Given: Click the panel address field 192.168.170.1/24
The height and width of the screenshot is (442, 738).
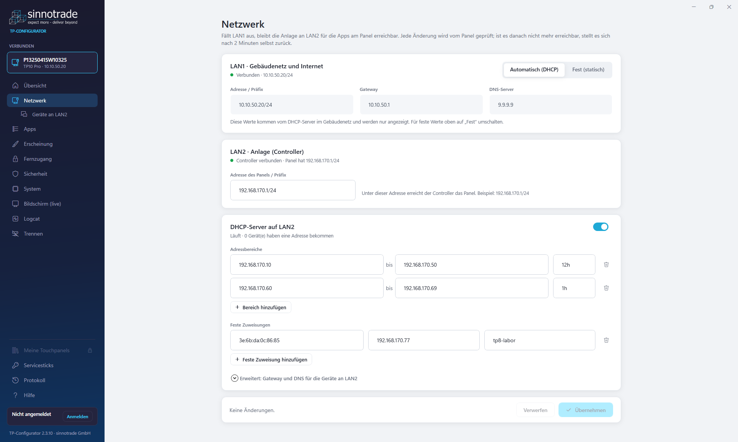Looking at the screenshot, I should [293, 190].
